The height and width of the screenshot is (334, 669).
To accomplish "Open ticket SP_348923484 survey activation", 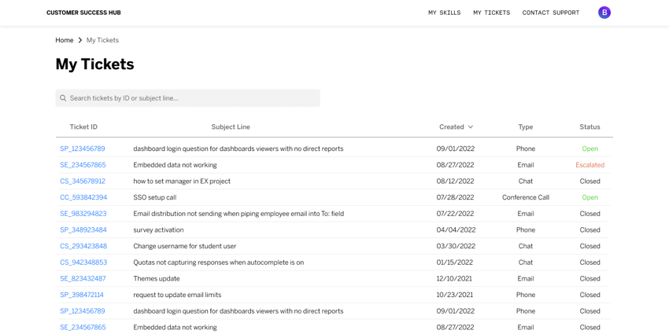I will point(83,229).
